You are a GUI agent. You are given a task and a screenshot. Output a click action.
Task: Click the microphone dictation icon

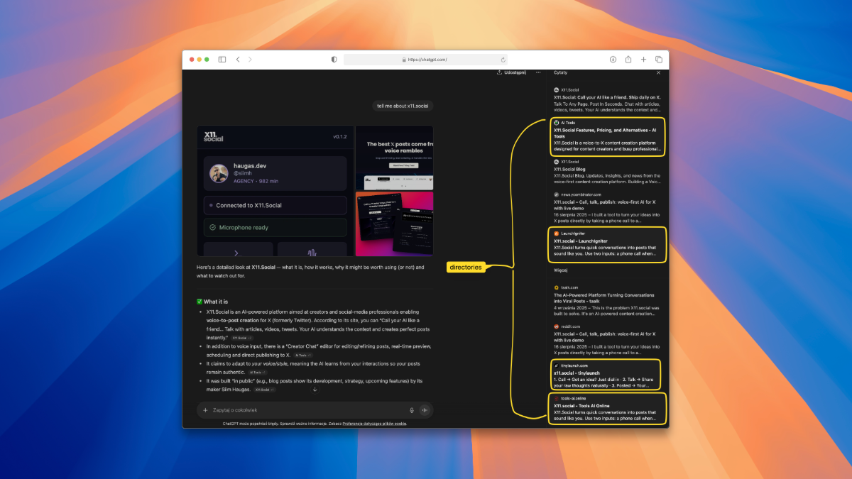[411, 410]
